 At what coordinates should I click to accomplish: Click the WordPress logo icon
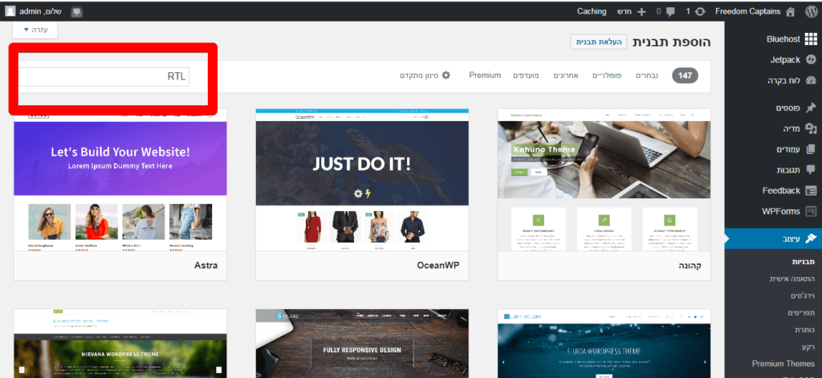[x=811, y=11]
